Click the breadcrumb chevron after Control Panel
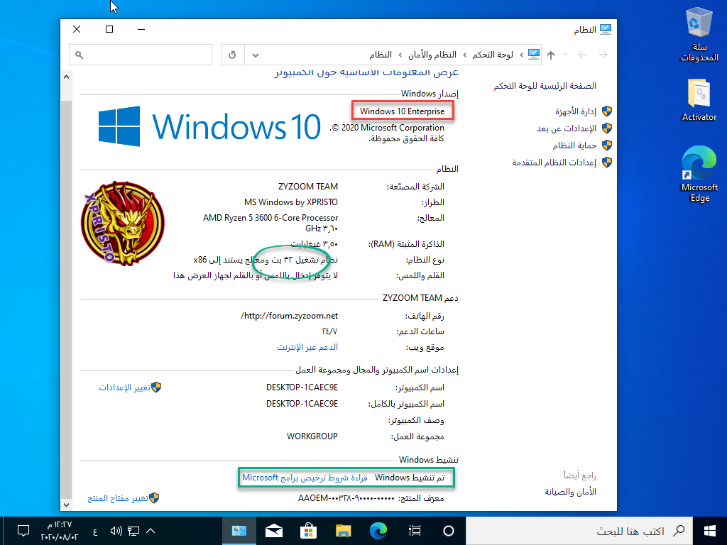This screenshot has width=727, height=545. [464, 55]
